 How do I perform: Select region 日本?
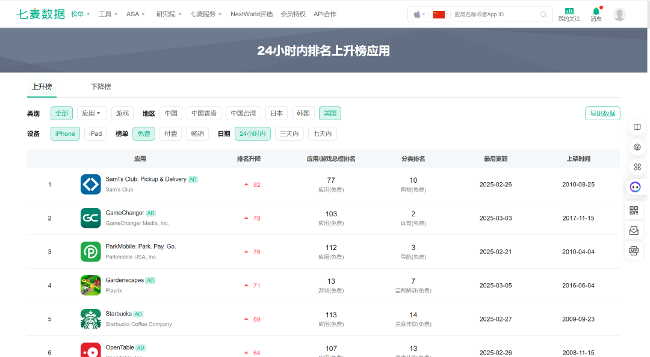point(276,113)
